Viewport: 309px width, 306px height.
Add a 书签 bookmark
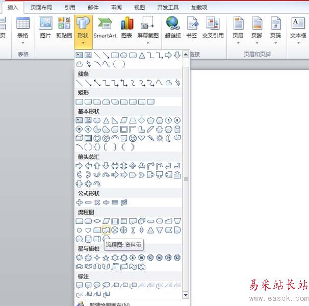192,28
